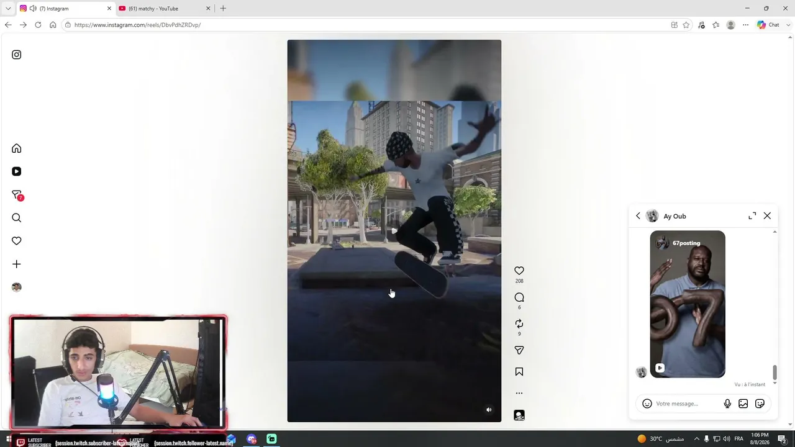Go to the Instagram Home feed
This screenshot has width=795, height=447.
click(x=17, y=148)
